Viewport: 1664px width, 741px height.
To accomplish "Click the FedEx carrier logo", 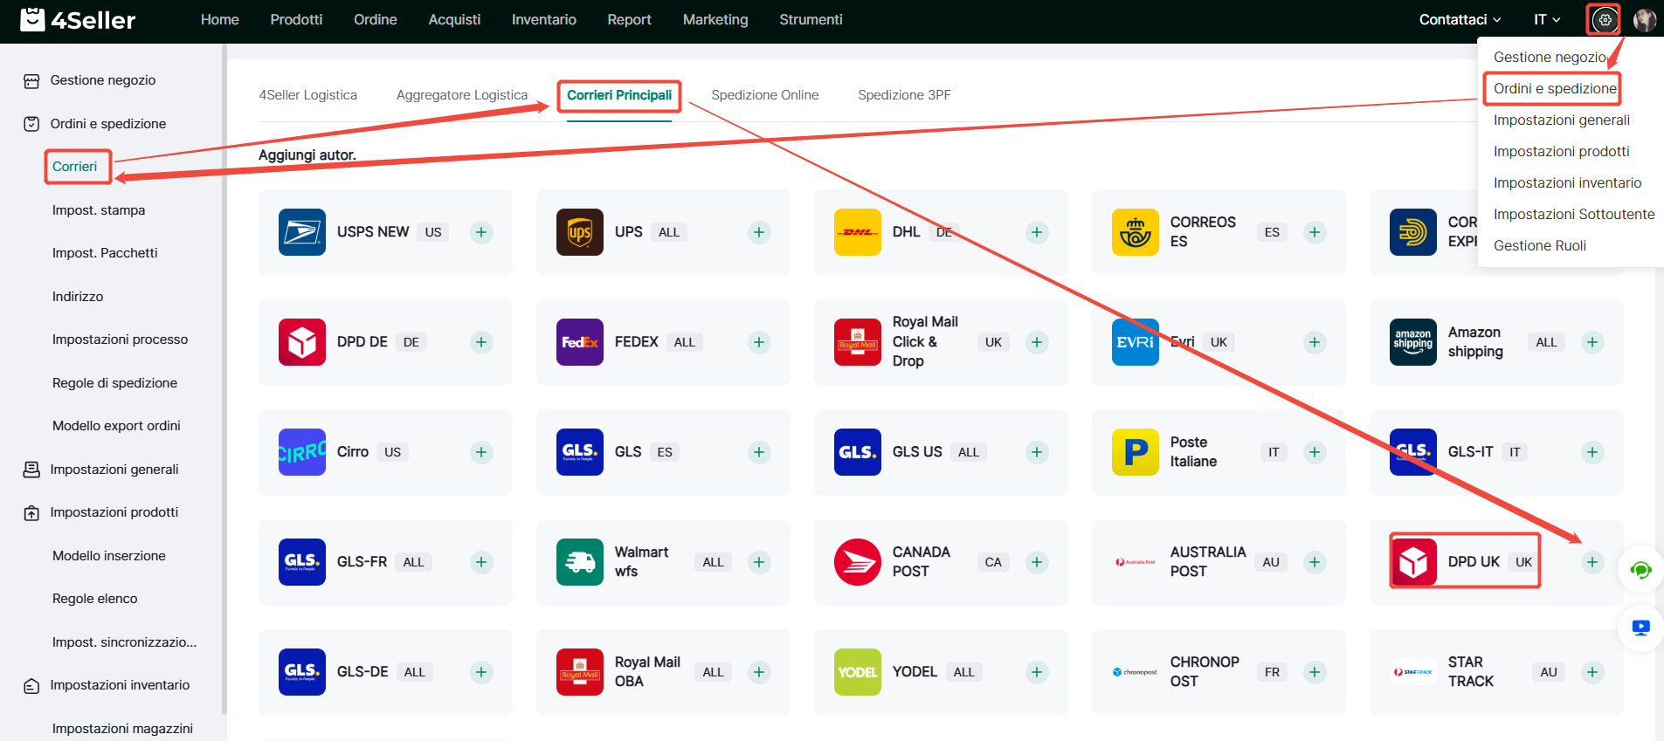I will pos(580,342).
